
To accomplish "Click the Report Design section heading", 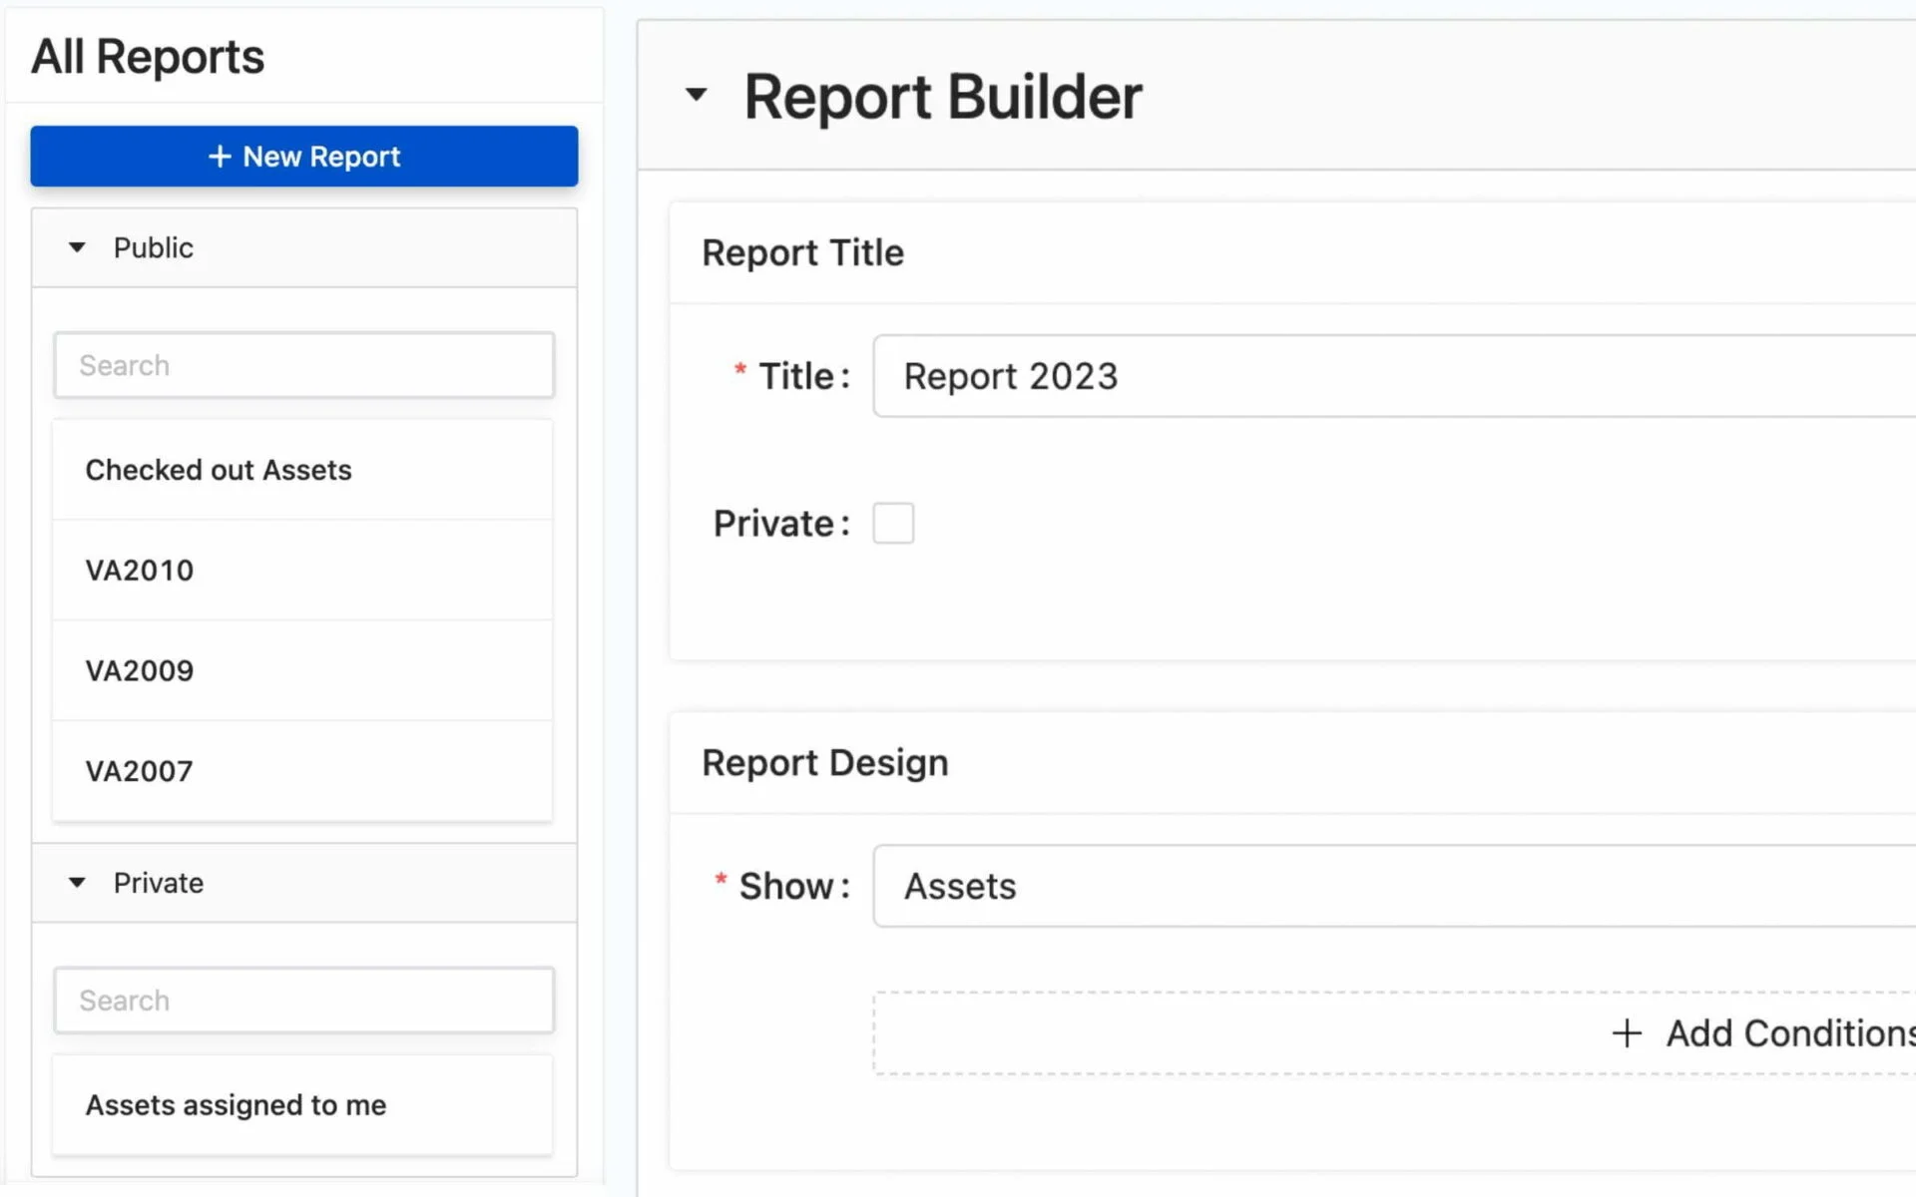I will 824,763.
